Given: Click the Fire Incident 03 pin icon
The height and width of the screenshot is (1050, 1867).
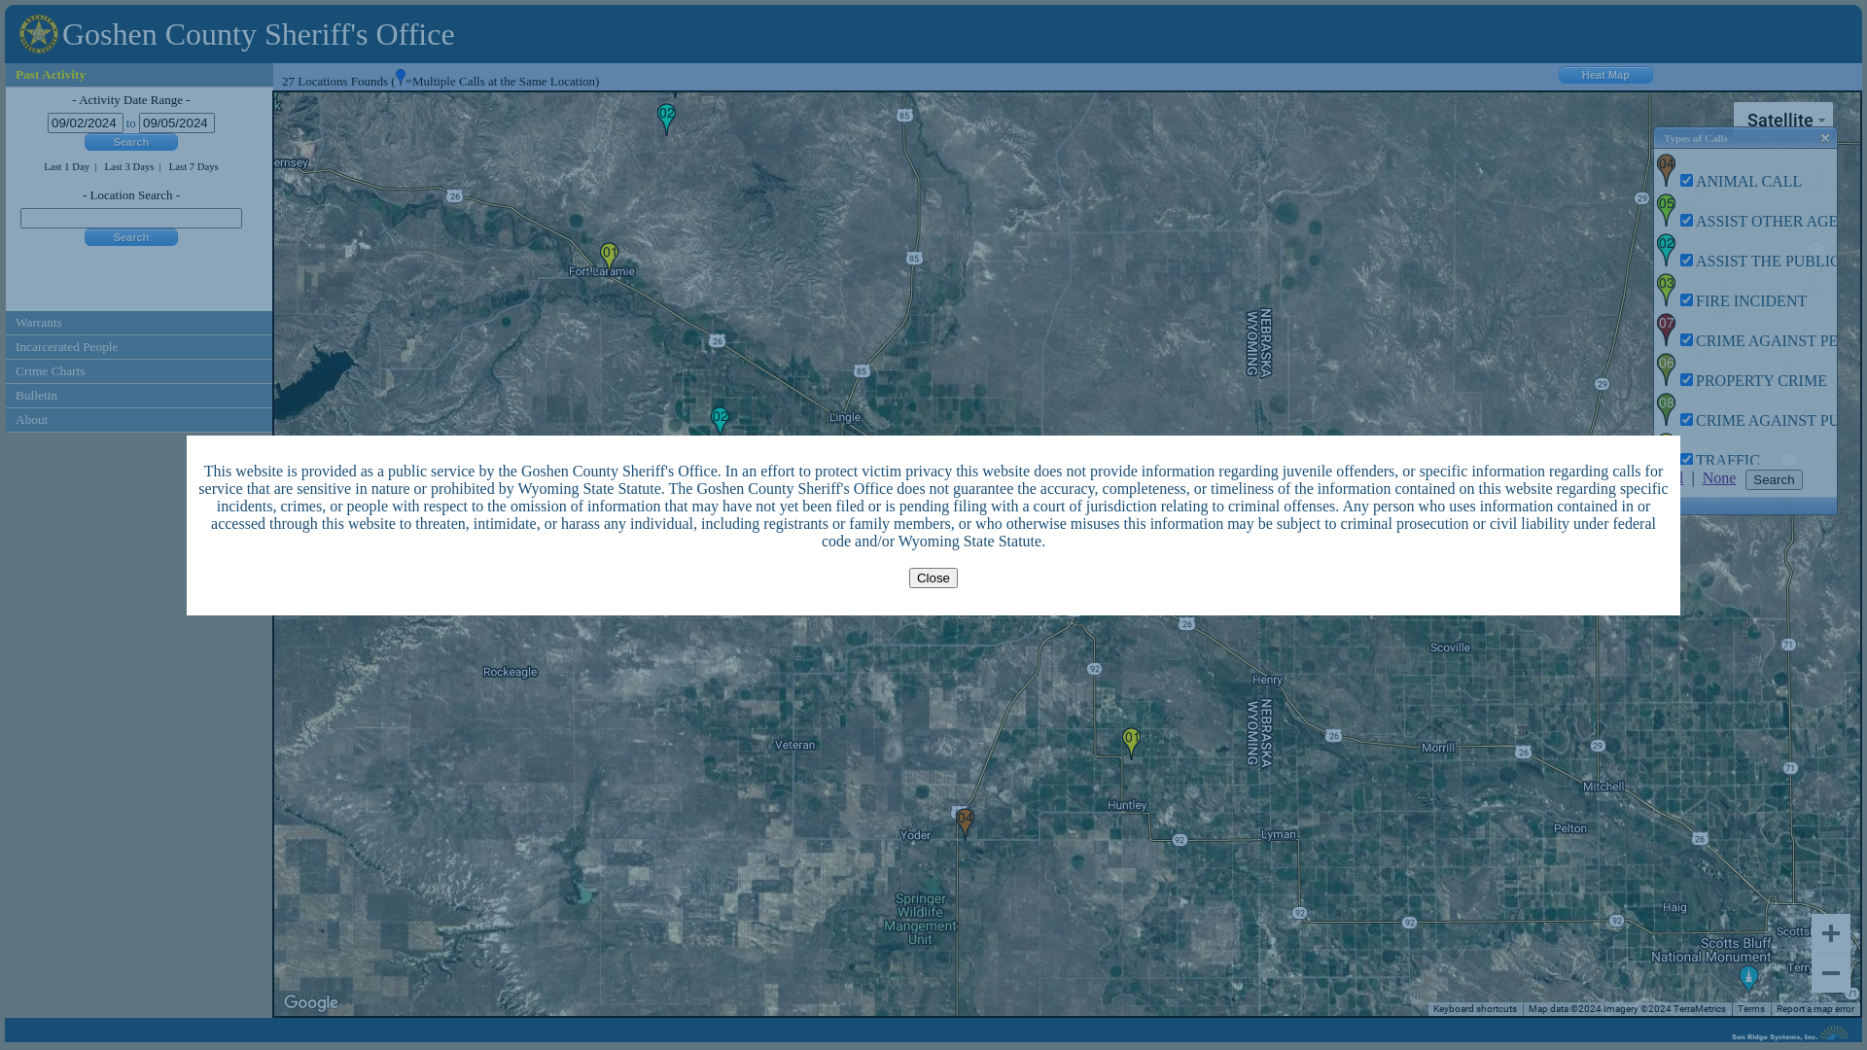Looking at the screenshot, I should pyautogui.click(x=1666, y=291).
